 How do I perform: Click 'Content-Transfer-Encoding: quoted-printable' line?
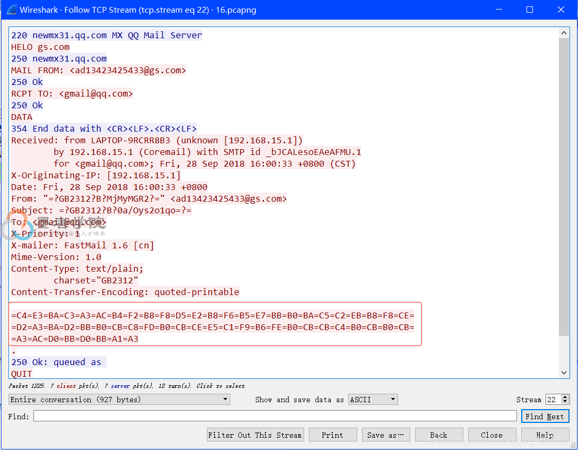[x=125, y=292]
